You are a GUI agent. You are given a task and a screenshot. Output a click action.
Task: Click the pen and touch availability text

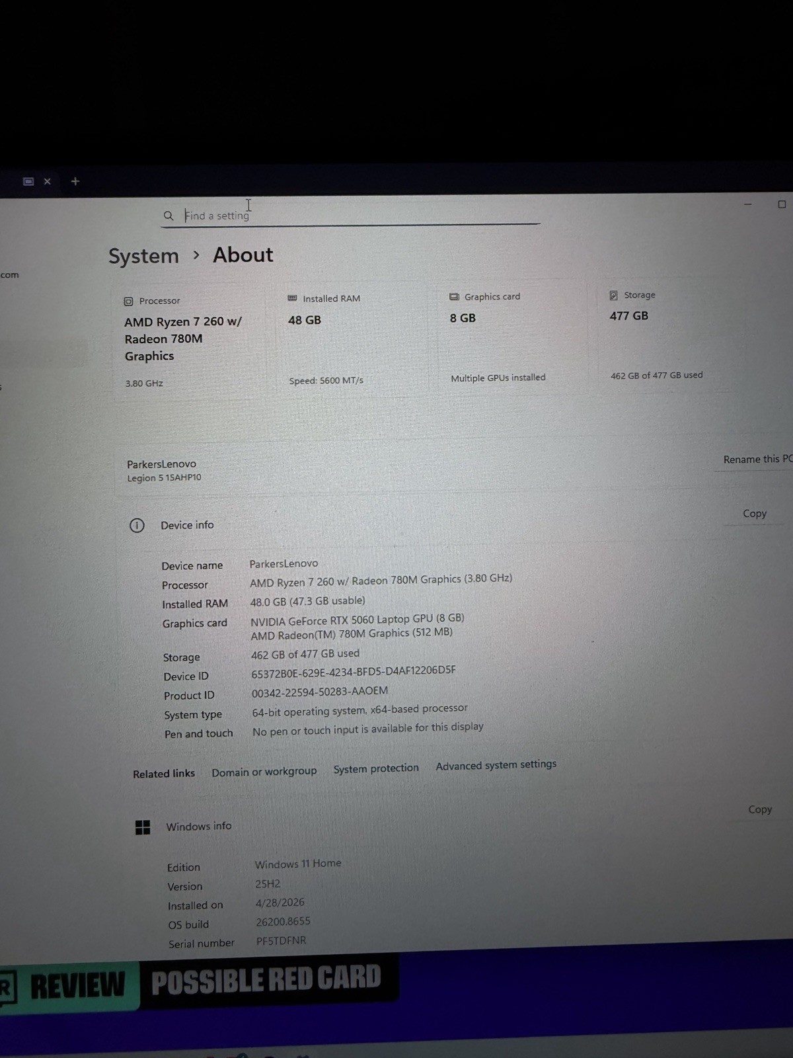coord(368,729)
